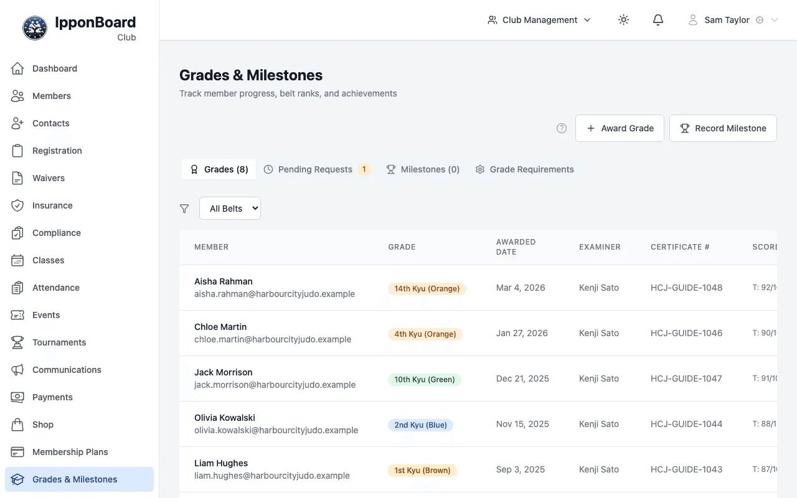Image resolution: width=797 pixels, height=498 pixels.
Task: Open the Contacts add-person icon
Action: (17, 123)
